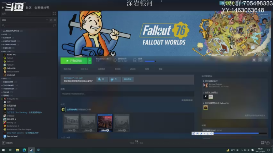Select Among Us in library list
The height and width of the screenshot is (153, 273).
(11, 123)
